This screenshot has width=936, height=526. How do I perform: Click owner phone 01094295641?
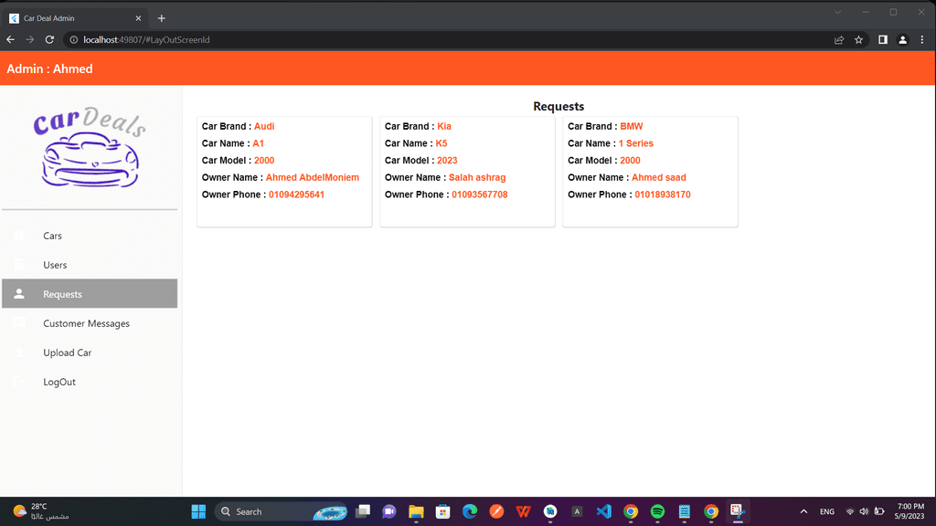coord(296,195)
